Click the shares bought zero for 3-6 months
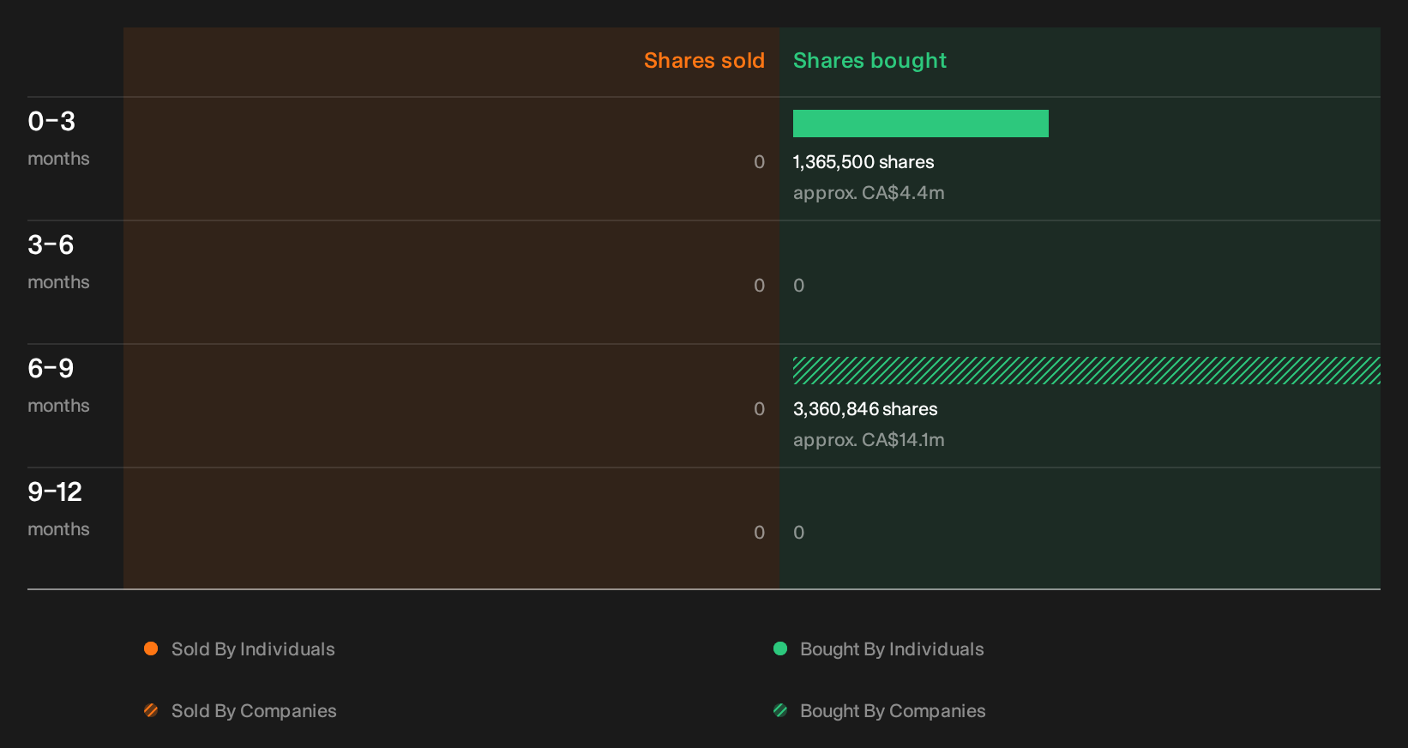1408x748 pixels. click(x=799, y=286)
